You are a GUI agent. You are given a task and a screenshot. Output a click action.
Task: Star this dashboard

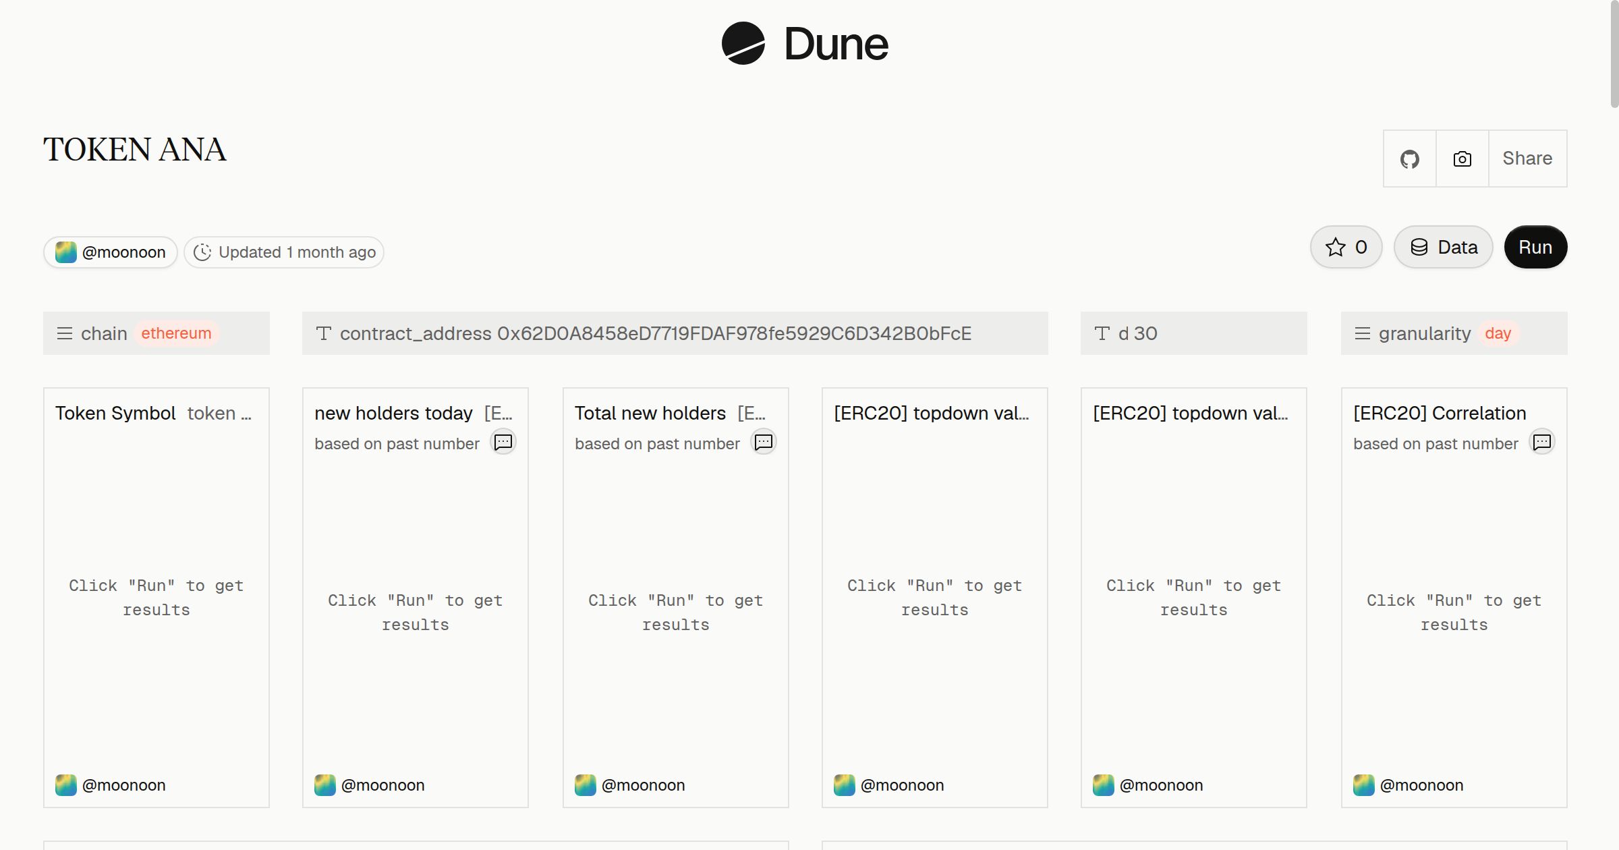[1346, 247]
